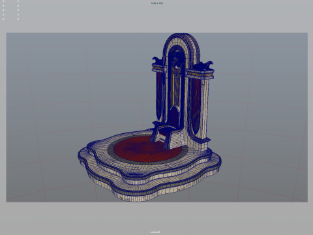
Task: Click the 1280 x 720 resolution label
Action: point(156,3)
